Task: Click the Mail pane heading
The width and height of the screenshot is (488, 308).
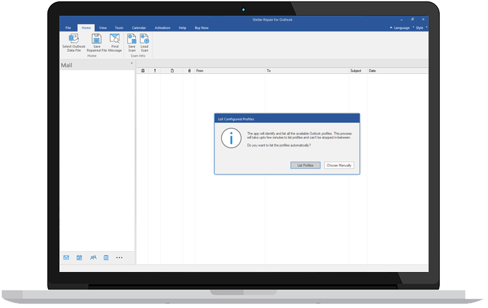Action: click(x=66, y=65)
